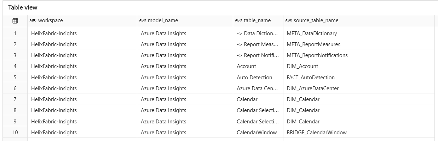Viewport: 438px width, 141px height.
Task: Select the Auto Detection table_name cell
Action: pos(254,78)
